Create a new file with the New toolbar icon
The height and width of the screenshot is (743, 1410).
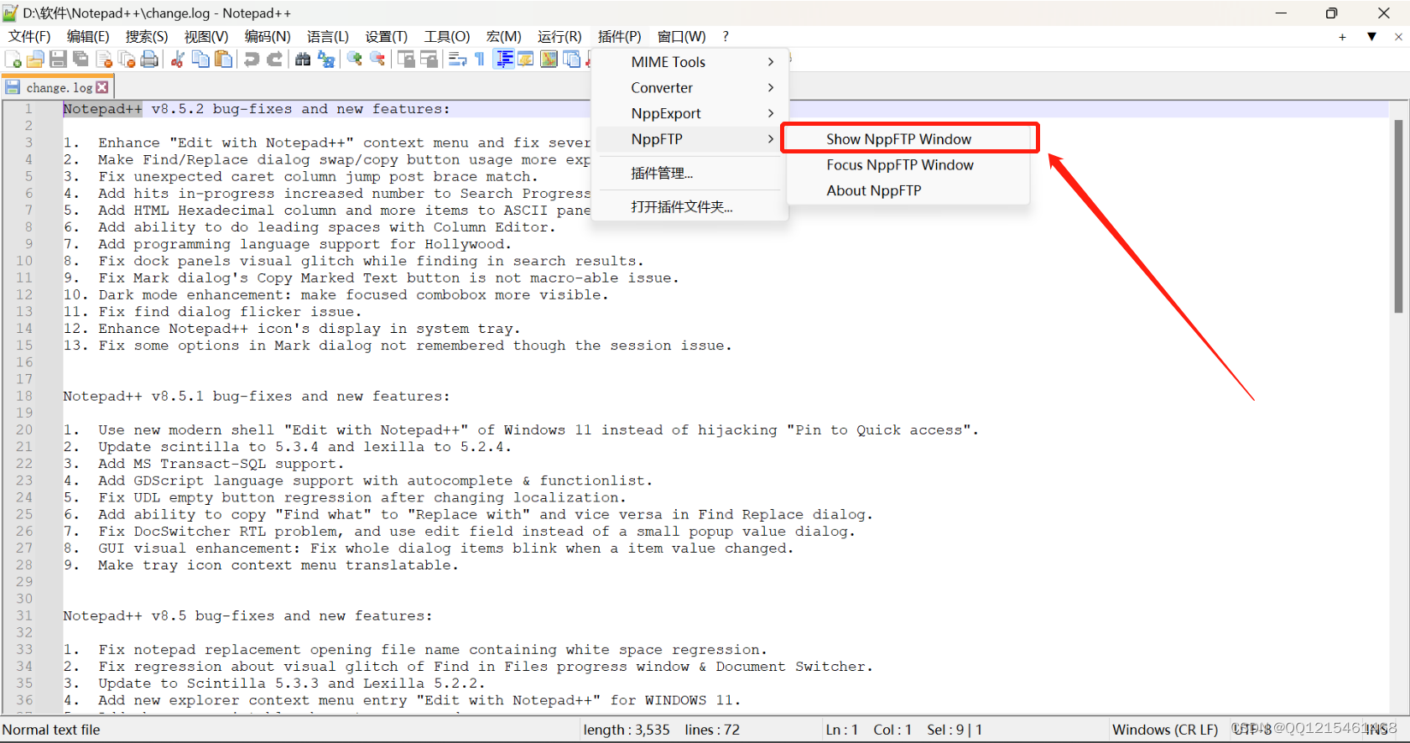click(x=13, y=59)
